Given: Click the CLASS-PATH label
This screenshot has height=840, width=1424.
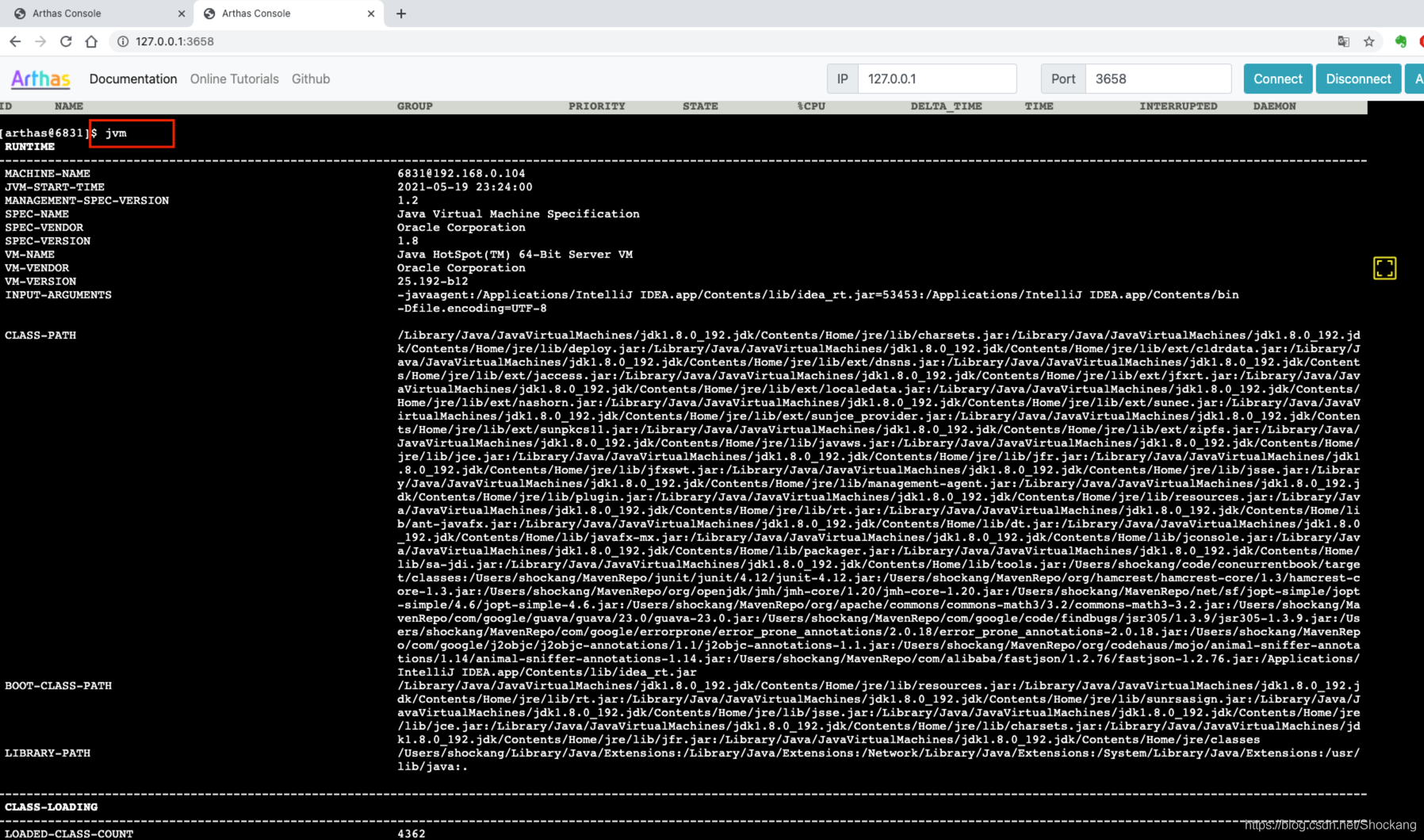Looking at the screenshot, I should pos(40,336).
